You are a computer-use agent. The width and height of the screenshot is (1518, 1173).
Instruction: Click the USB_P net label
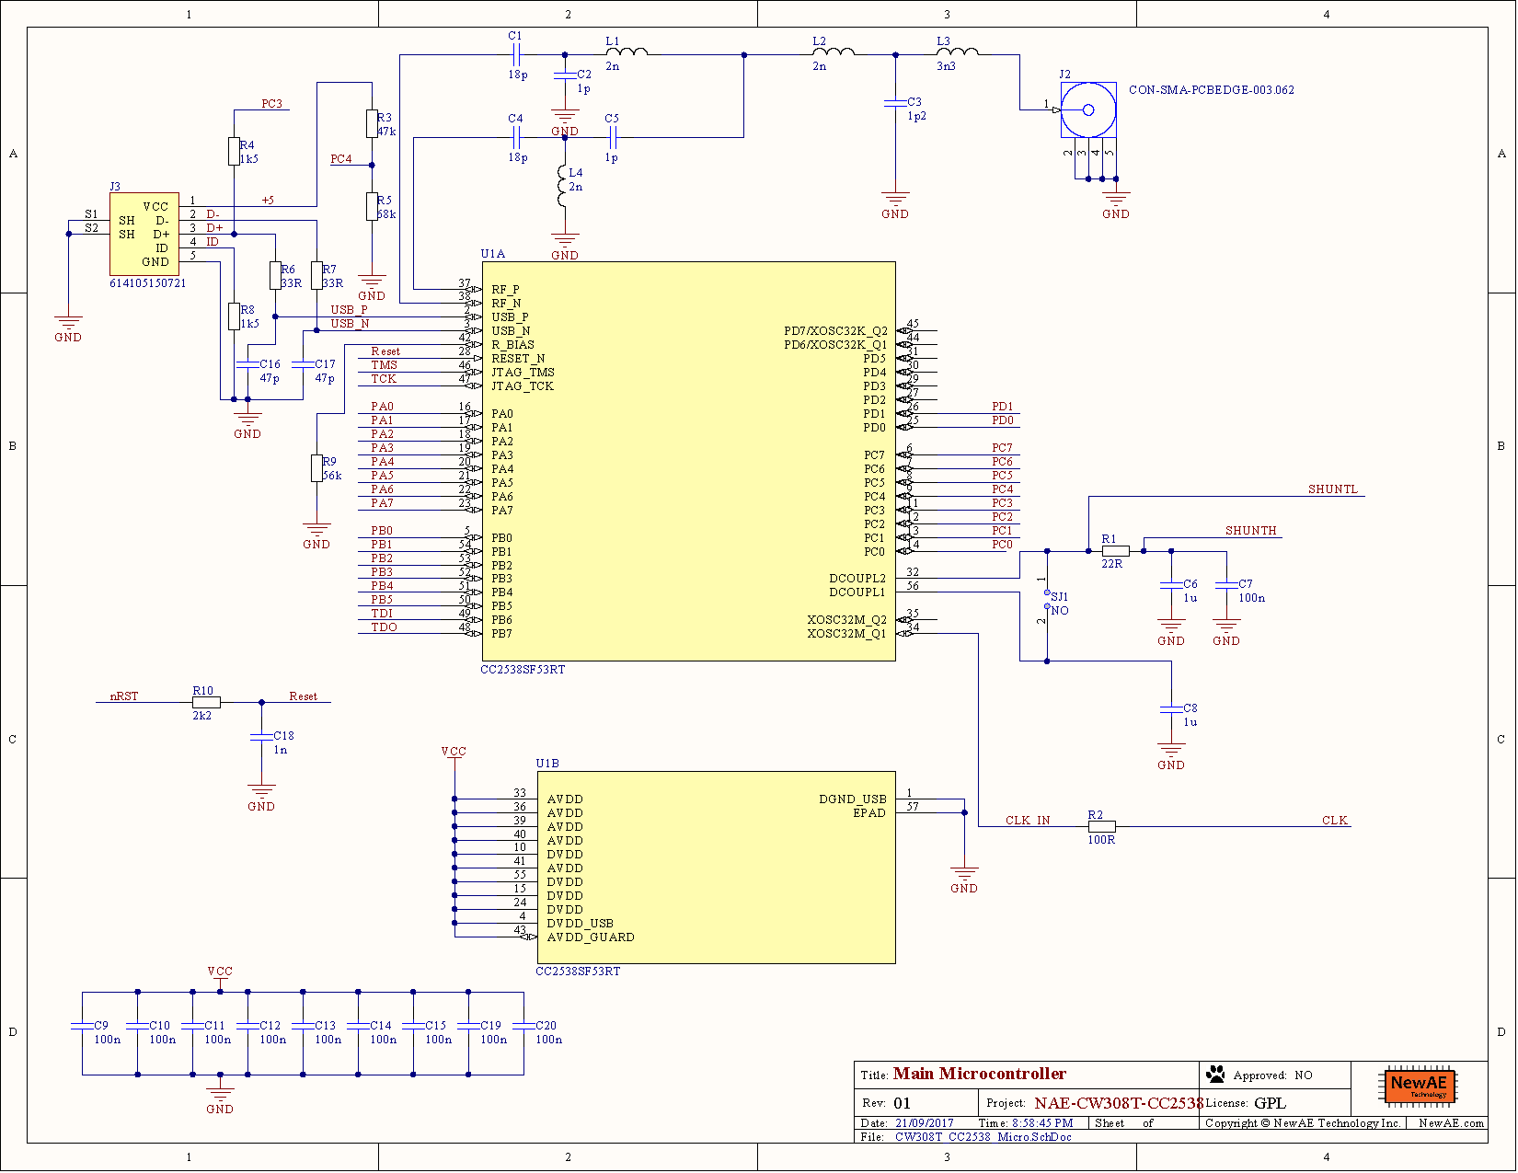click(350, 310)
